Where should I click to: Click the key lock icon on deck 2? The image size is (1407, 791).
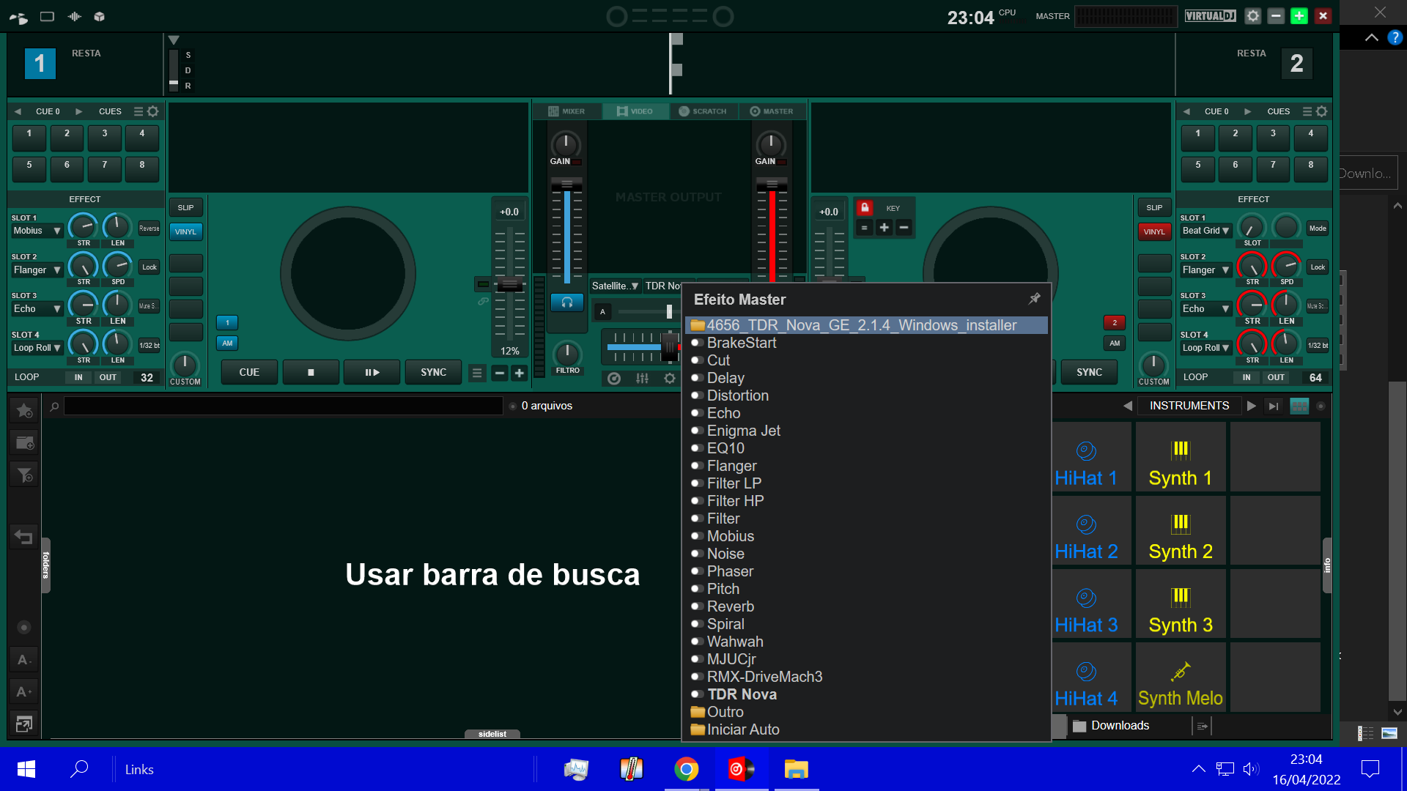pyautogui.click(x=865, y=207)
